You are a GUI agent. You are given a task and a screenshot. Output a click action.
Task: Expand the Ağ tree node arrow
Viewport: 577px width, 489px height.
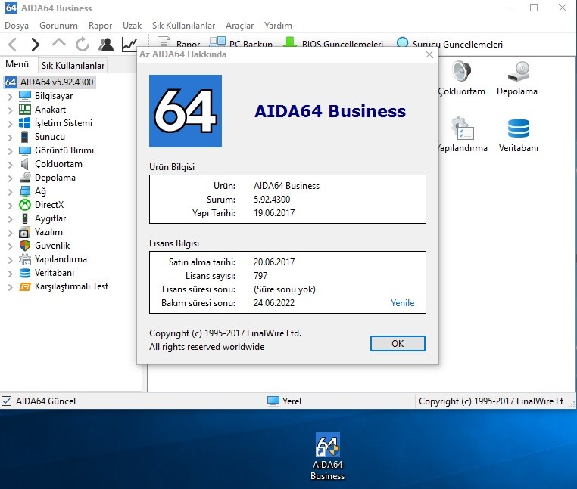(11, 192)
